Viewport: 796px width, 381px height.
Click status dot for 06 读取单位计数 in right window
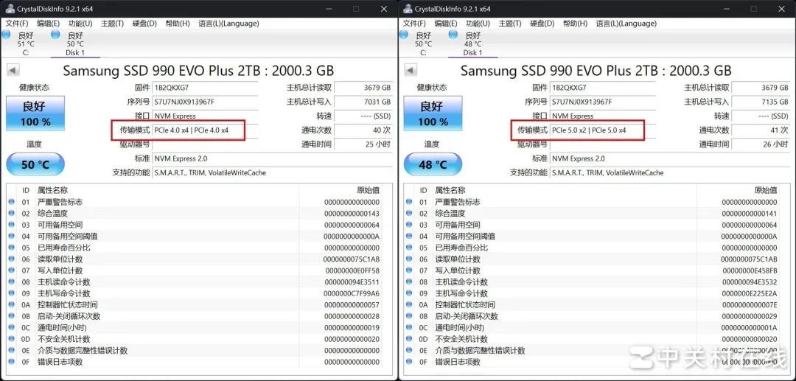point(409,259)
